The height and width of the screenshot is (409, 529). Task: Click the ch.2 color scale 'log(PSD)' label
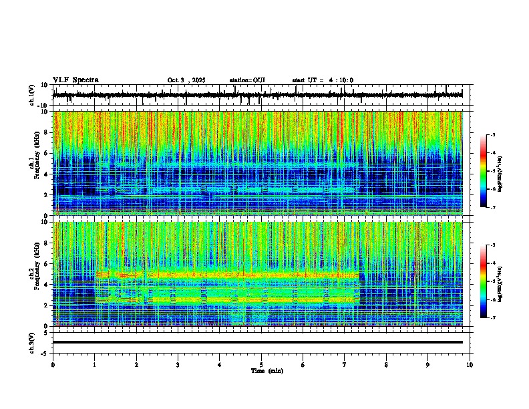click(x=500, y=285)
